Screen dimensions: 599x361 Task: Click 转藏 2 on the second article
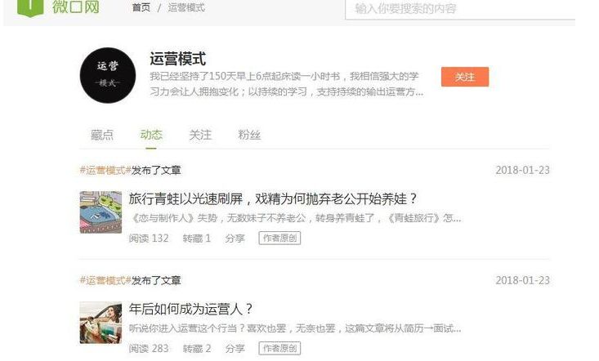(x=197, y=349)
